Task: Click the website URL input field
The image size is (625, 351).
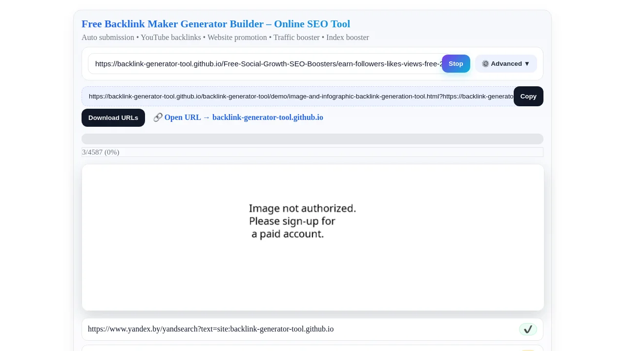Action: click(266, 64)
